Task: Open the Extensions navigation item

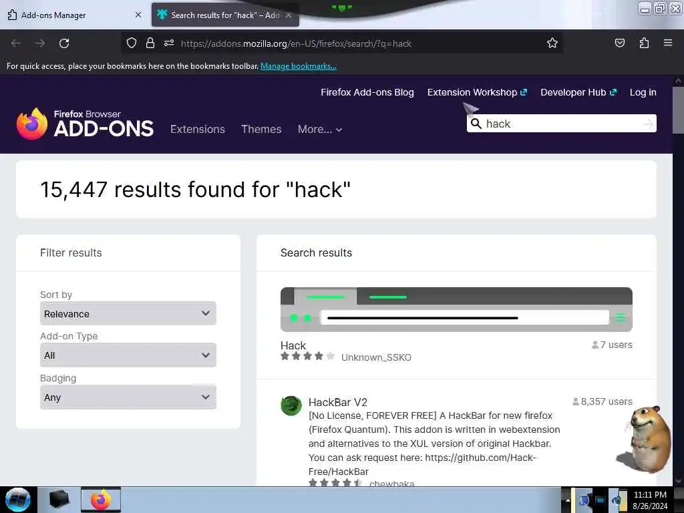Action: [x=198, y=129]
